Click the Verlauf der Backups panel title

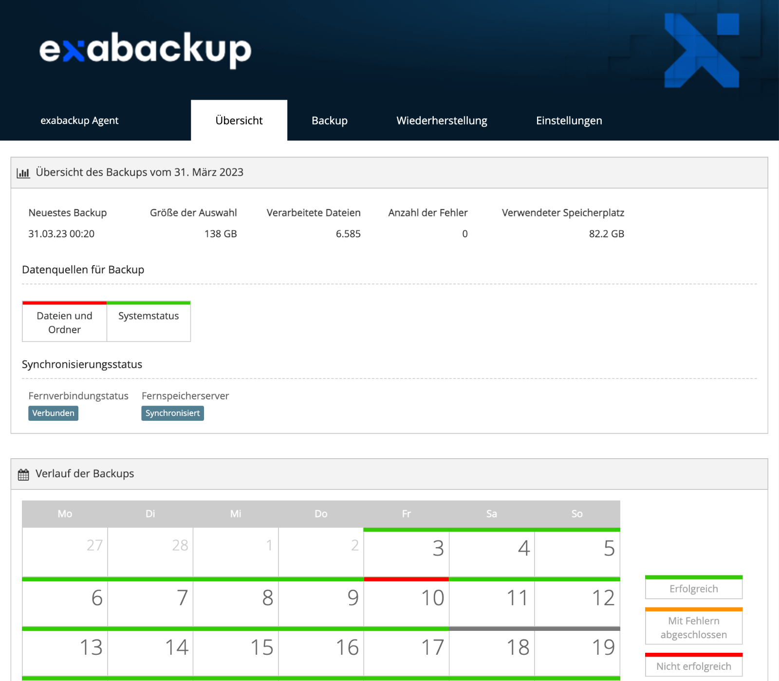[85, 474]
